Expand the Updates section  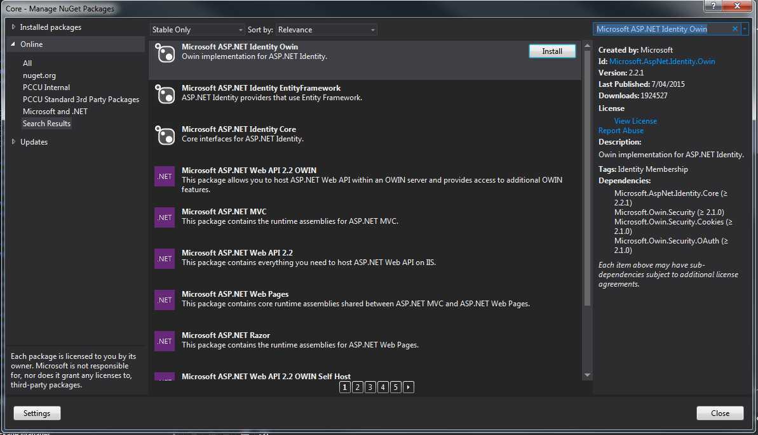pyautogui.click(x=13, y=142)
